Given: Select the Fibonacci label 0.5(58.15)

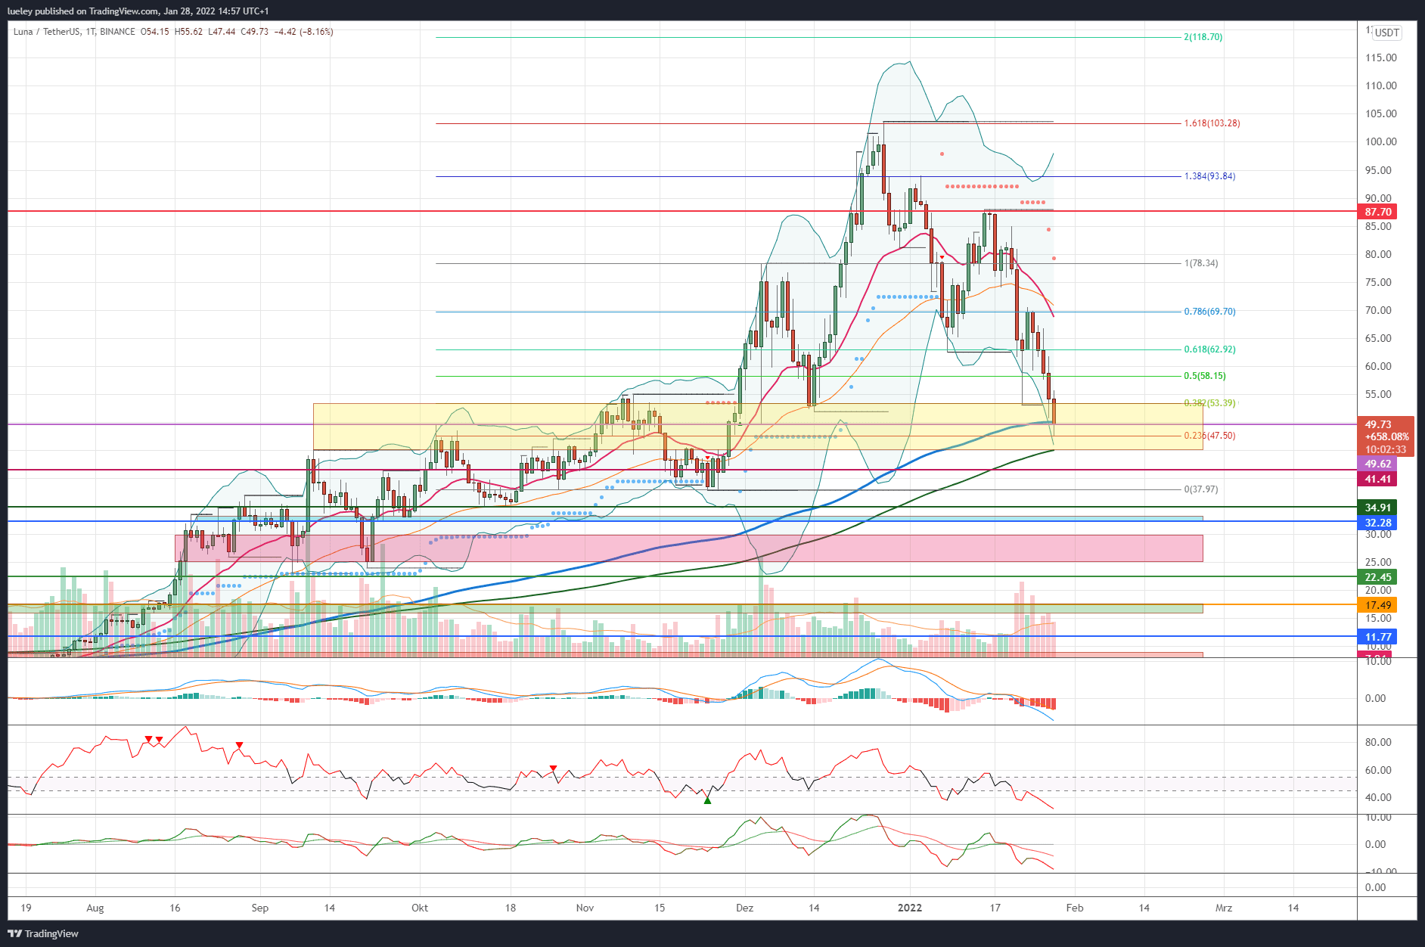Looking at the screenshot, I should 1204,376.
